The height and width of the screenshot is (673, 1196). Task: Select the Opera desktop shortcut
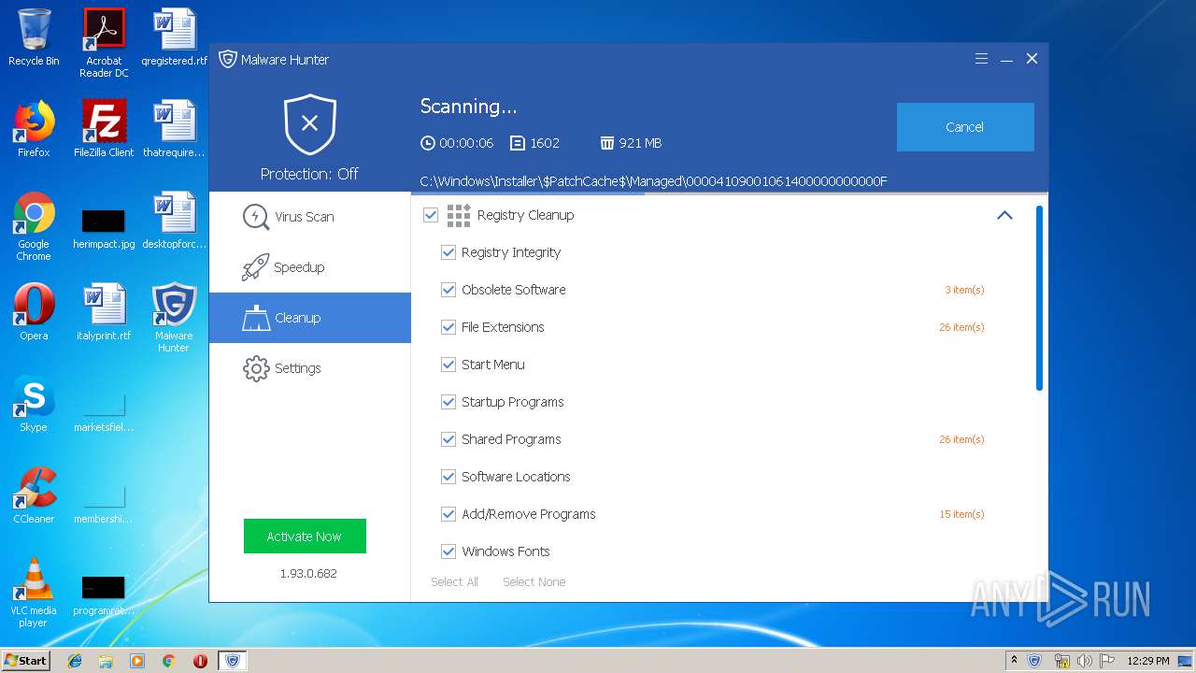tap(34, 312)
